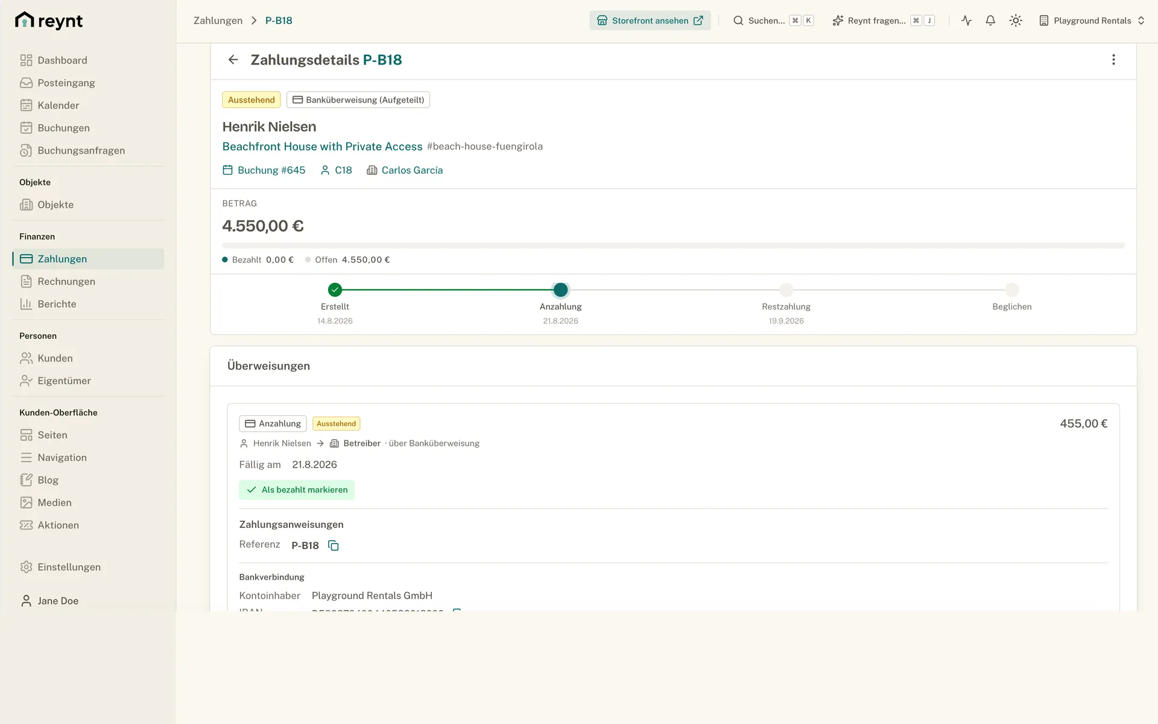Copy reference P-B18 with copy icon
The height and width of the screenshot is (724, 1158).
click(334, 545)
